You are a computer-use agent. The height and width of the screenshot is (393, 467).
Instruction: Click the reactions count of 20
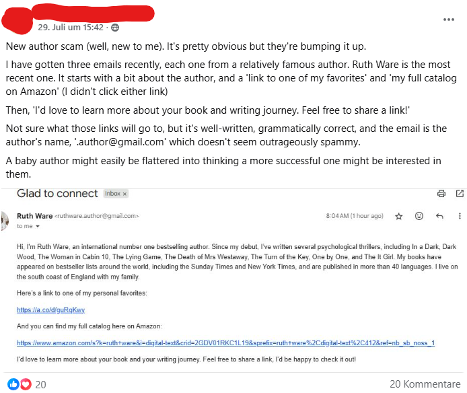click(40, 384)
